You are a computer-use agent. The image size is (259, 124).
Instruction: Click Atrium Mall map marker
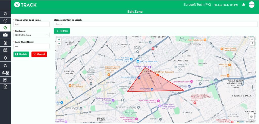click(x=152, y=89)
